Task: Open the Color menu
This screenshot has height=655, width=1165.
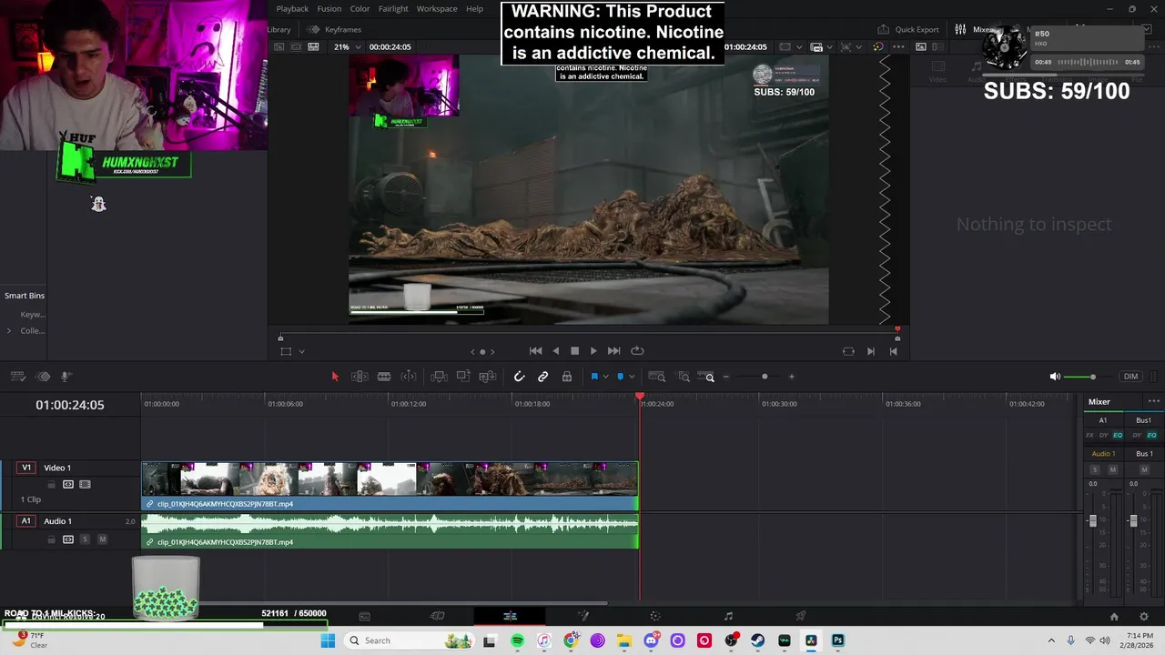Action: (360, 9)
